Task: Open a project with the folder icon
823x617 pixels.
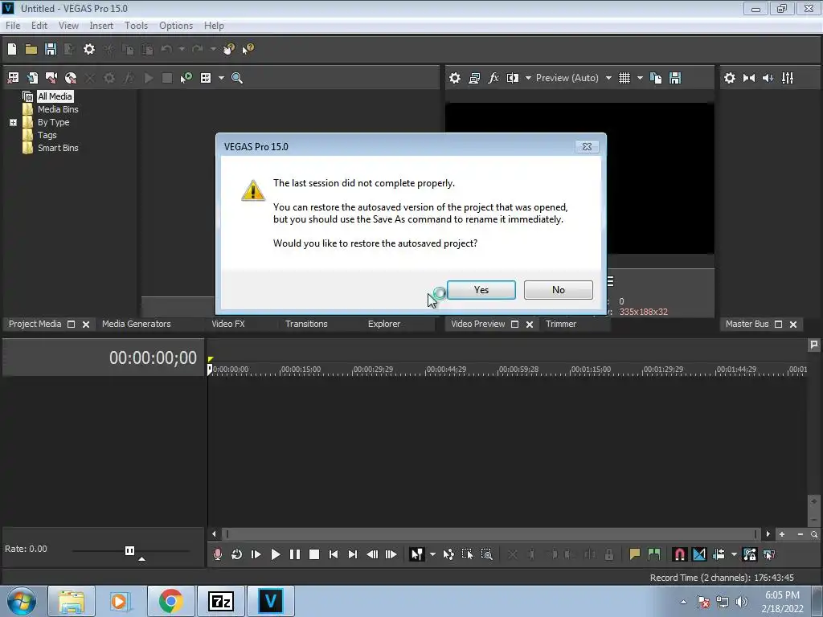Action: 31,49
